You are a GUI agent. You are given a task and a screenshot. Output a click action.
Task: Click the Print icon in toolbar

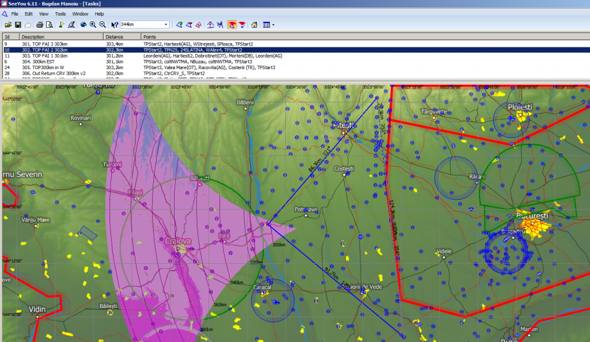pyautogui.click(x=40, y=25)
